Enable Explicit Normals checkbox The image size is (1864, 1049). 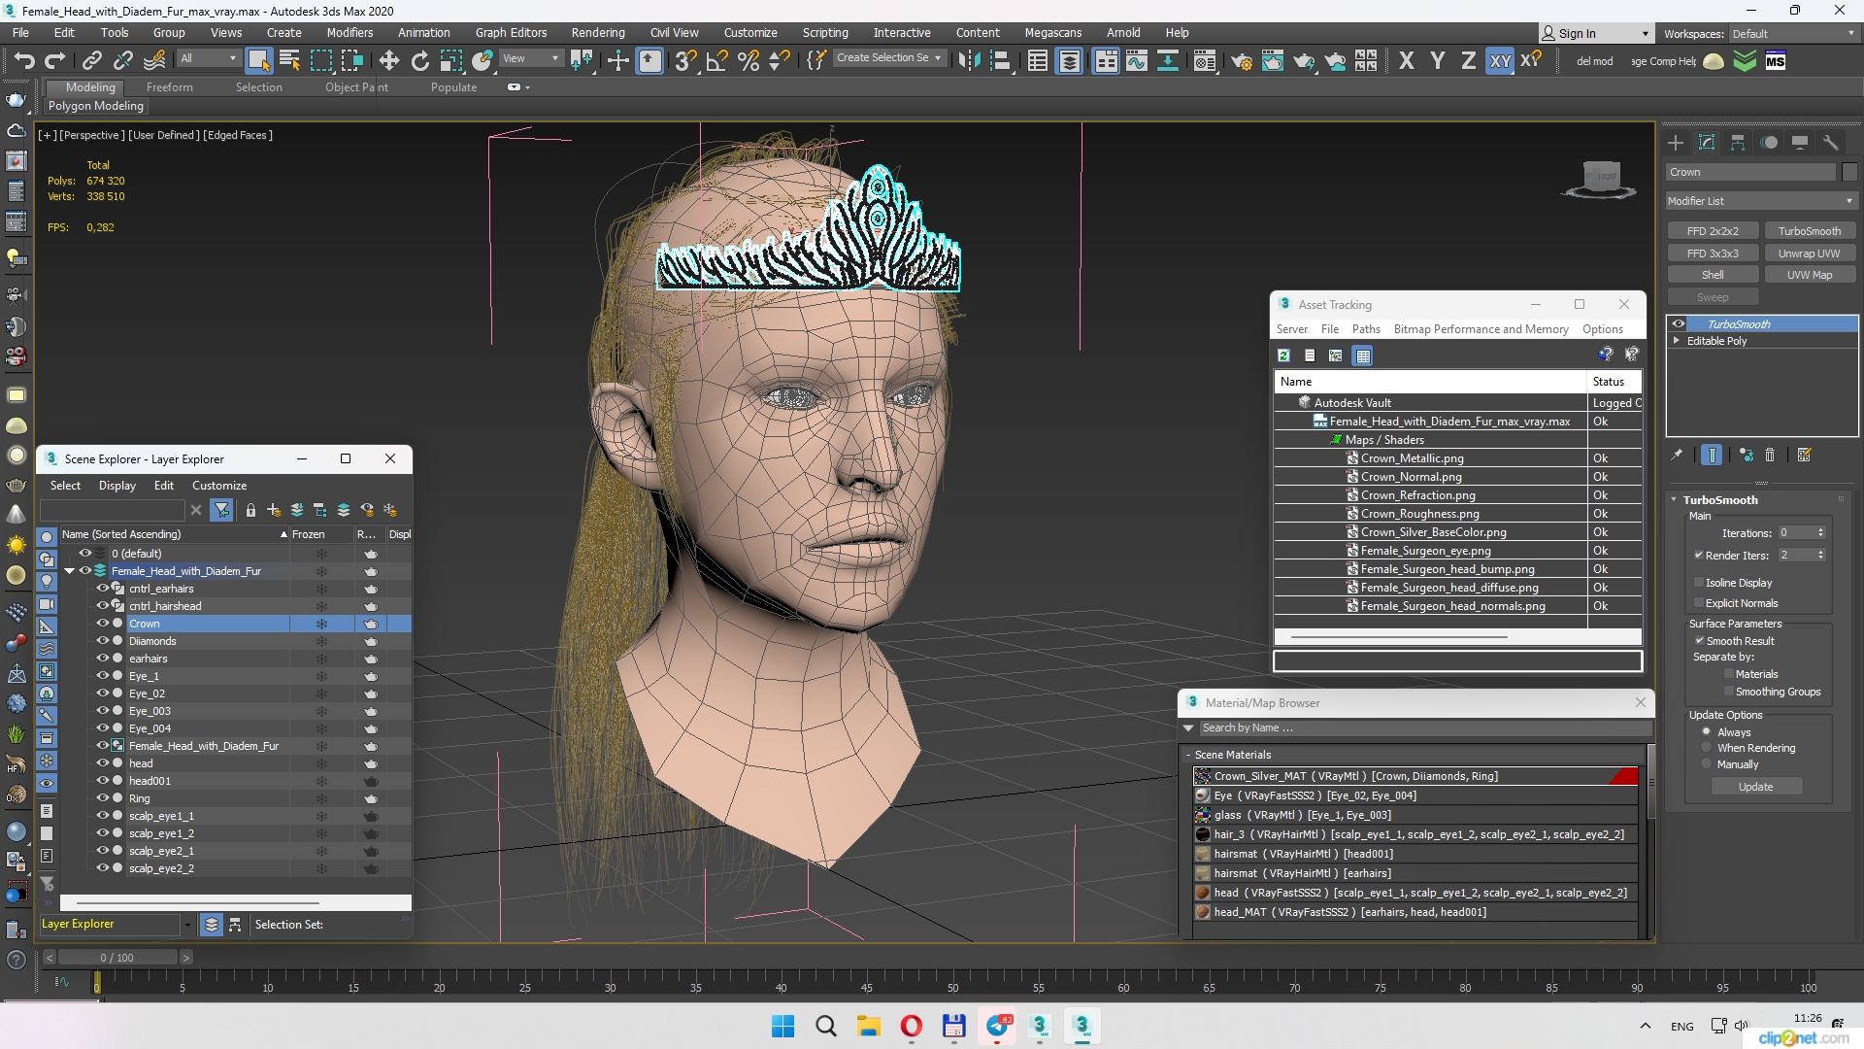pos(1699,603)
